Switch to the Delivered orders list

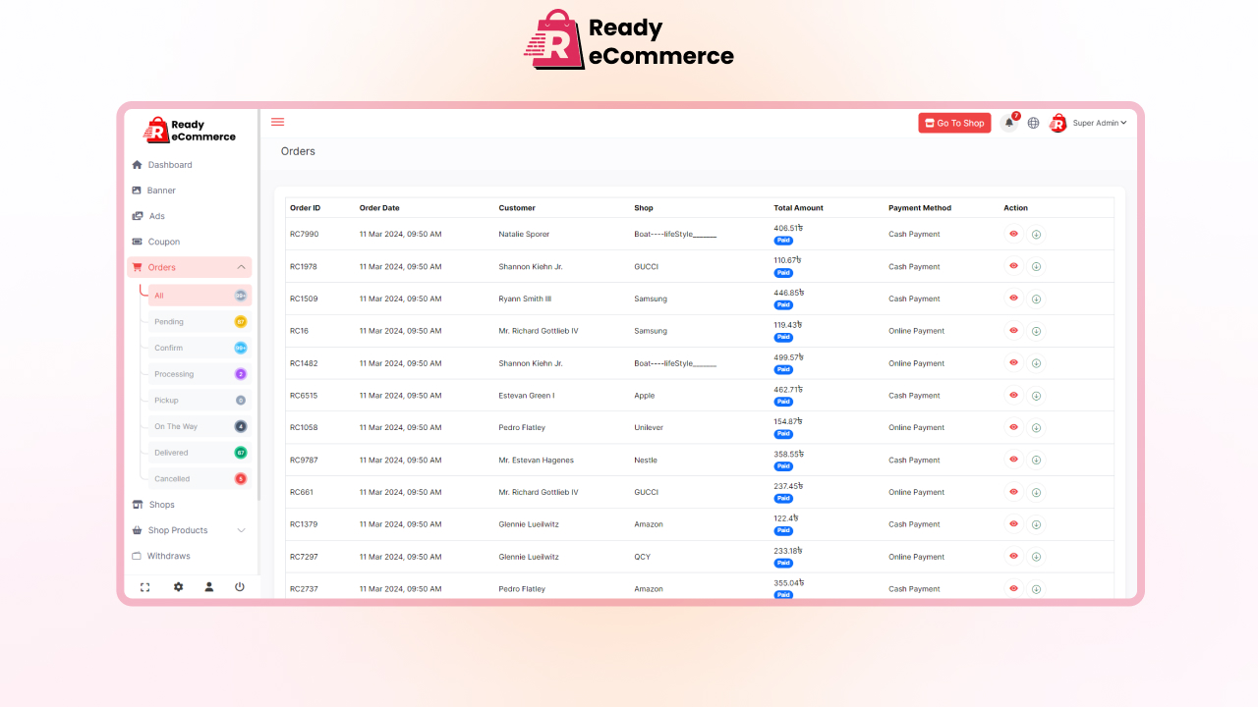(x=170, y=452)
